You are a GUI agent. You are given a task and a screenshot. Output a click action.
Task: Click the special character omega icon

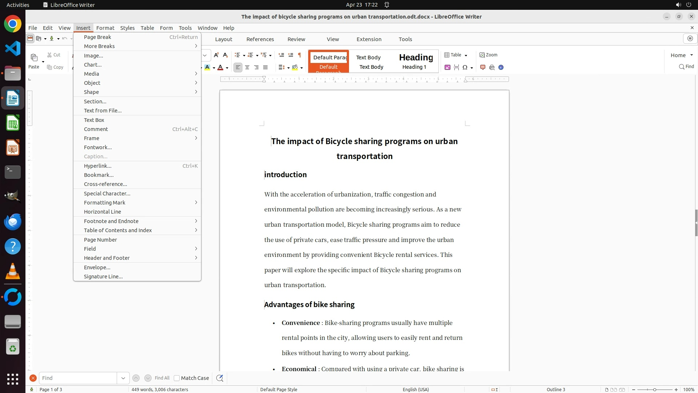(x=465, y=67)
